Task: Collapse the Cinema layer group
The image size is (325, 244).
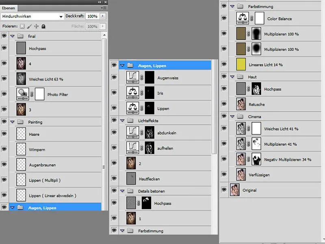Action: pos(232,116)
